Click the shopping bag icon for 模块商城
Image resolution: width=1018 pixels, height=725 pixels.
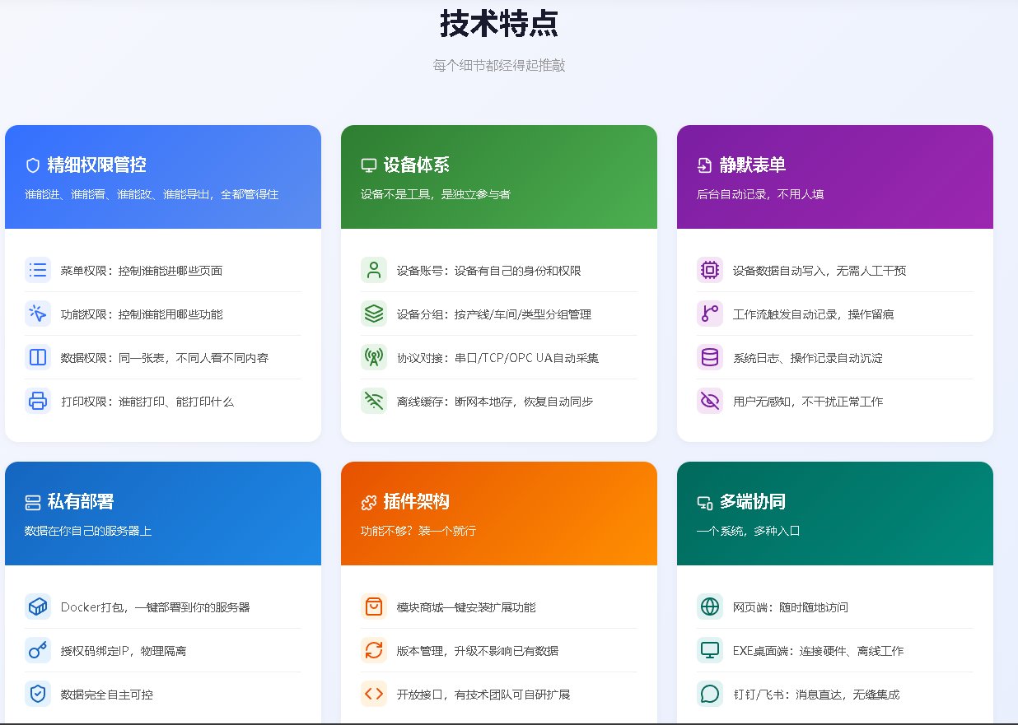click(374, 606)
